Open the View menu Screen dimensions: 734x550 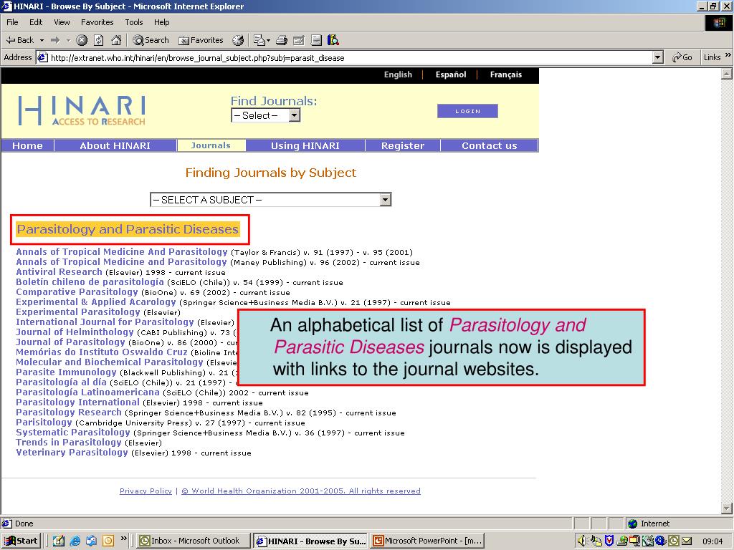(62, 22)
